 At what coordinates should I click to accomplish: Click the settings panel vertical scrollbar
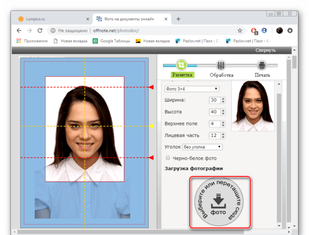coord(279,158)
